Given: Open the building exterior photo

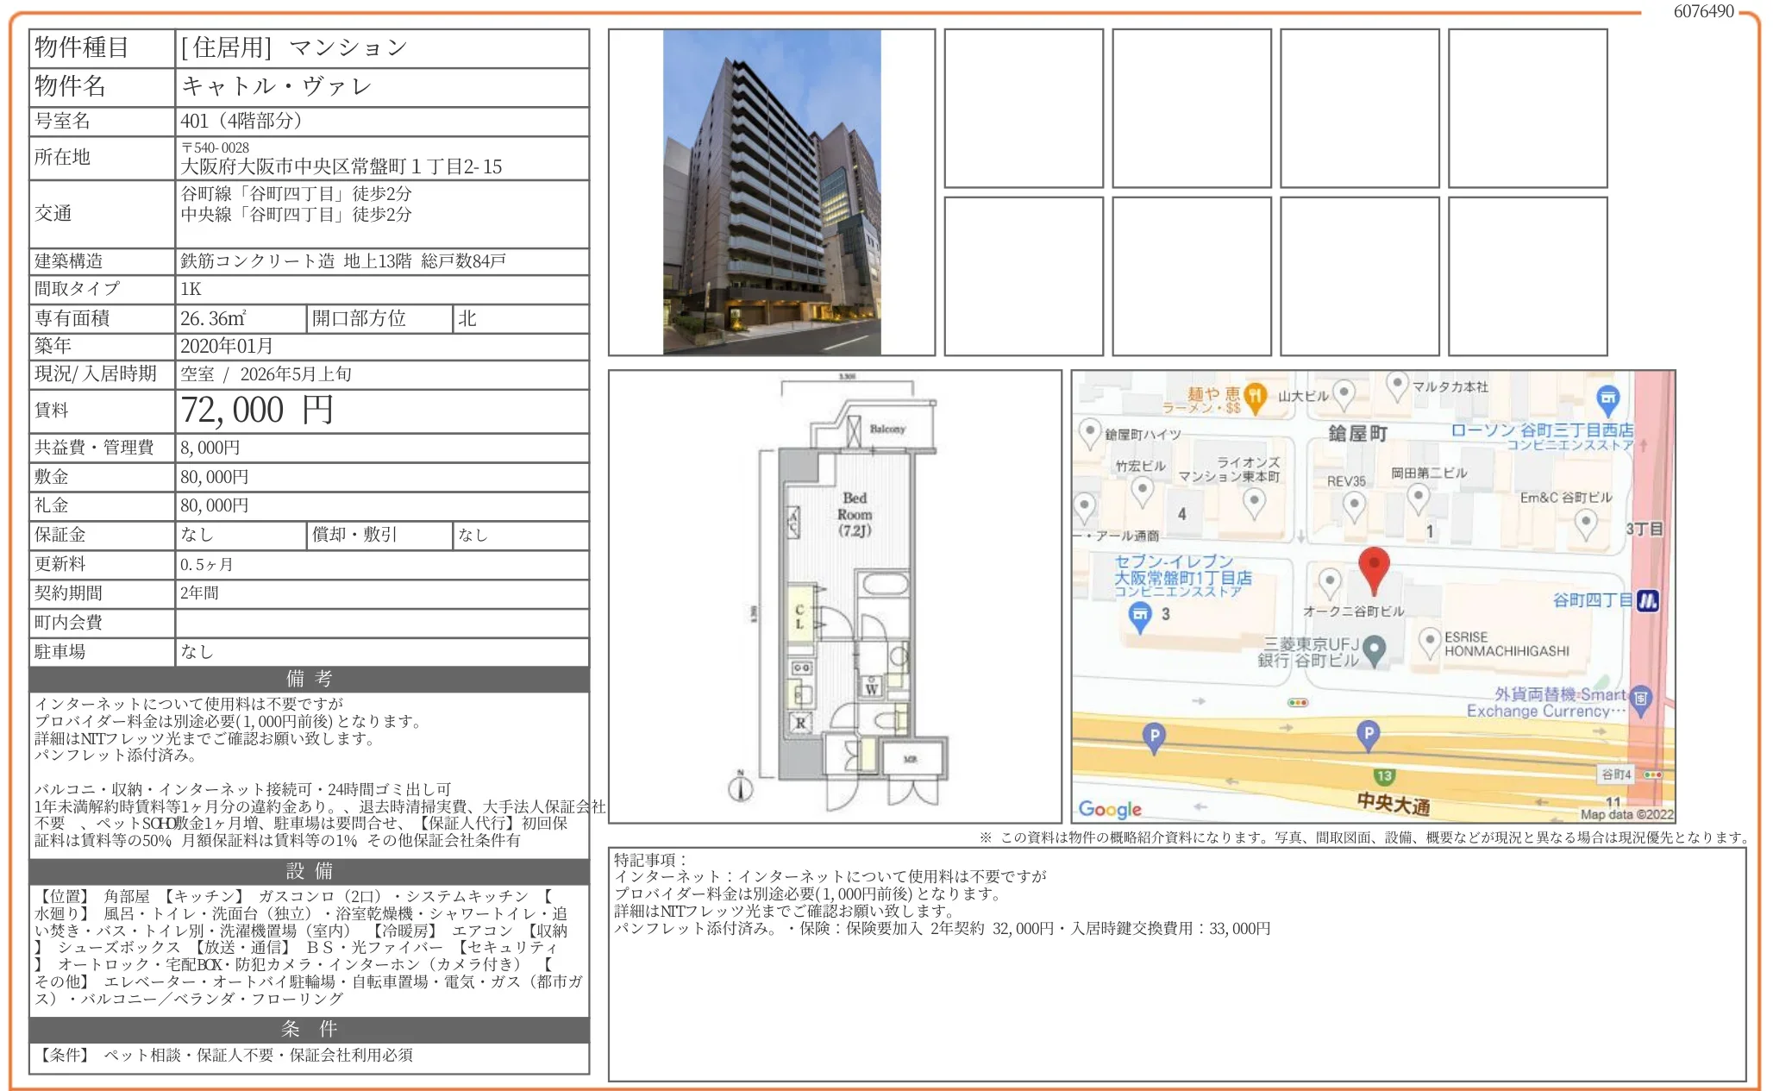Looking at the screenshot, I should [x=771, y=192].
